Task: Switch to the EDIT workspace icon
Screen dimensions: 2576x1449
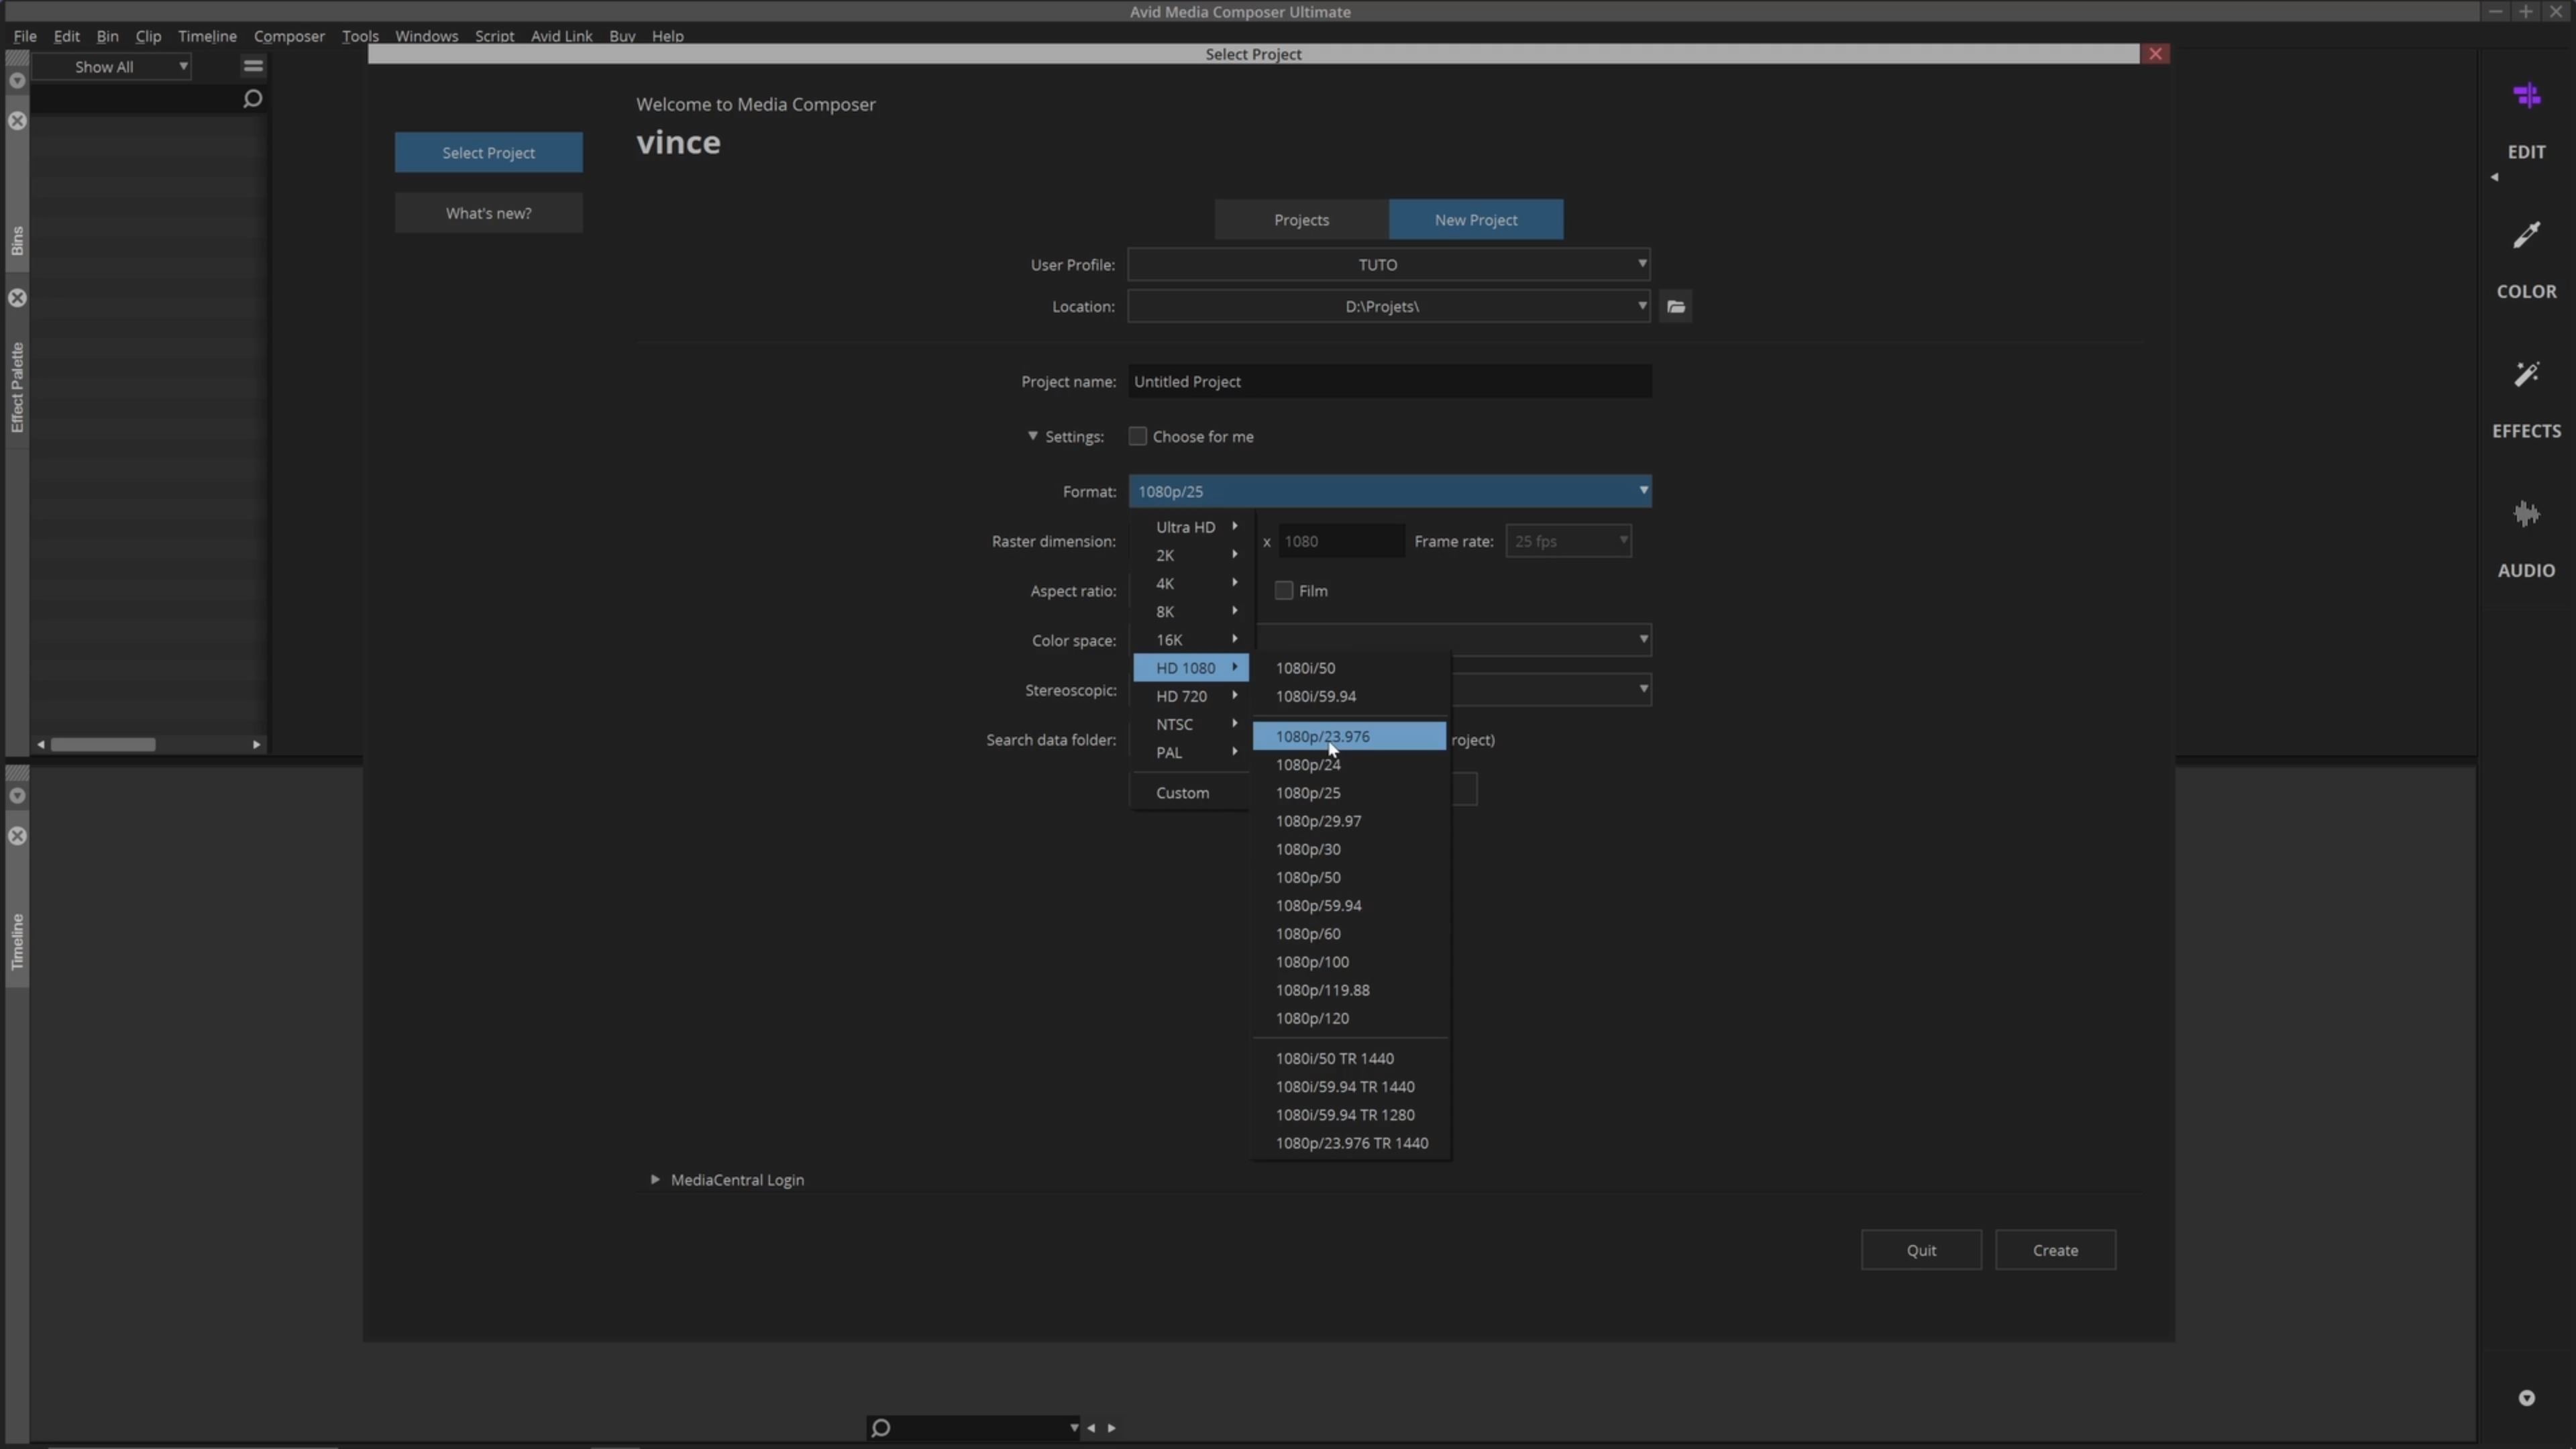Action: (x=2526, y=97)
